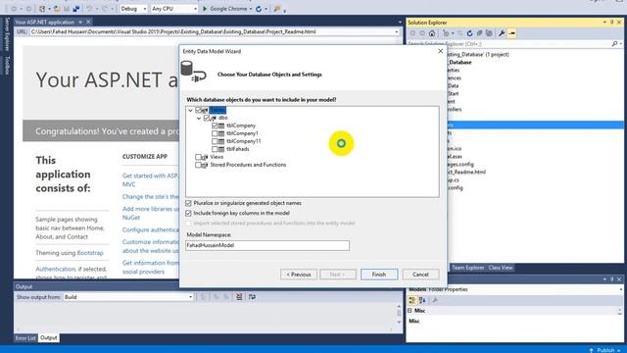Click the Redo toolbar icon

105,9
